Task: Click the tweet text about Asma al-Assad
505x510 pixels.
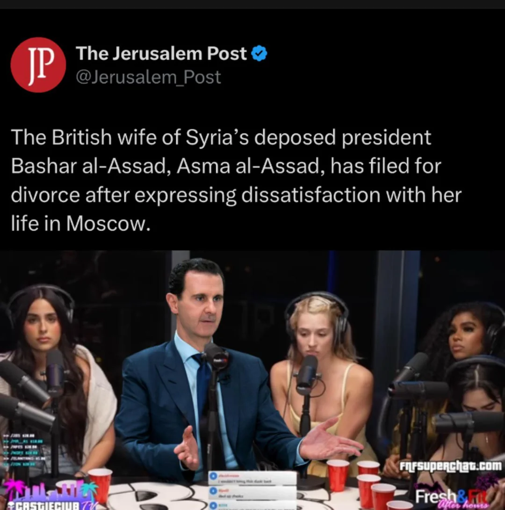Action: point(236,180)
